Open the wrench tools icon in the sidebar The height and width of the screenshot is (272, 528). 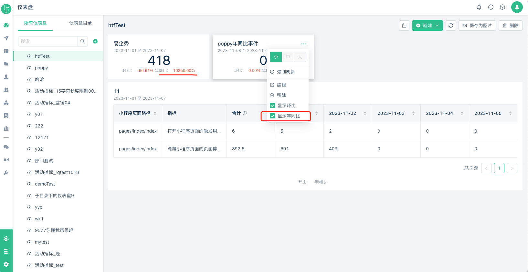6,173
